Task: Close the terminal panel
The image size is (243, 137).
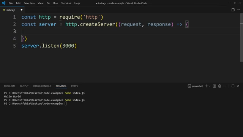Action: [x=238, y=86]
